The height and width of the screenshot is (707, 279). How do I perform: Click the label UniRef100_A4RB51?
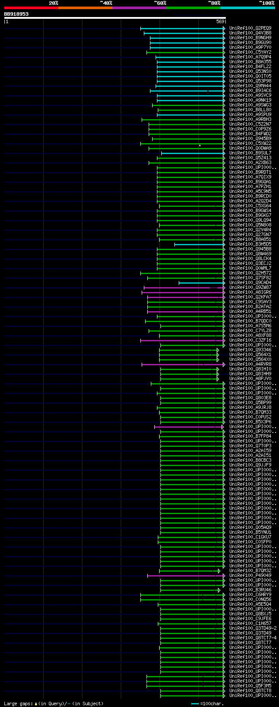250,311
